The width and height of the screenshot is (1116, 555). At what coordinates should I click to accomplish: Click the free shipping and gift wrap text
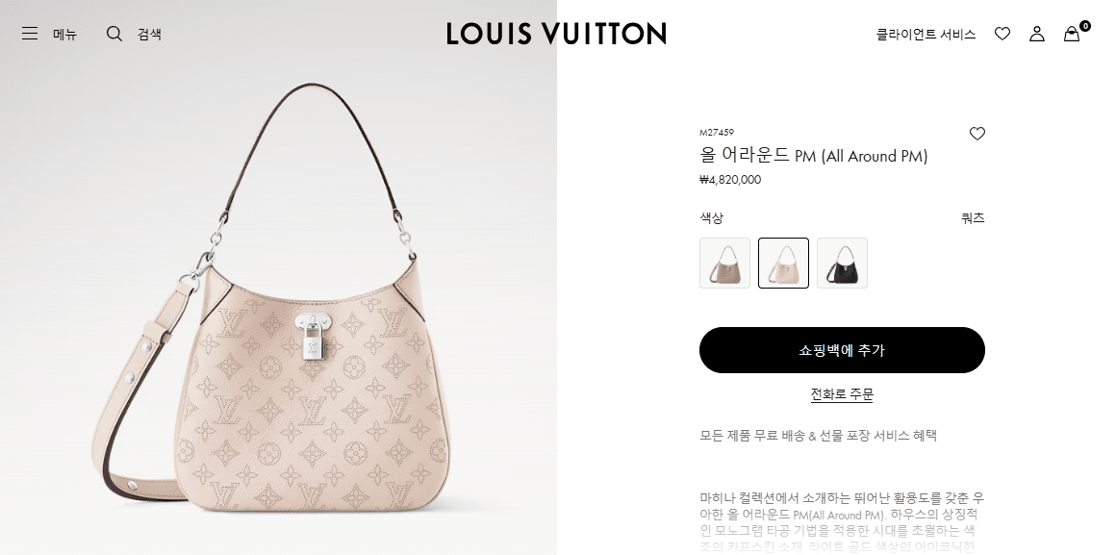pos(819,436)
